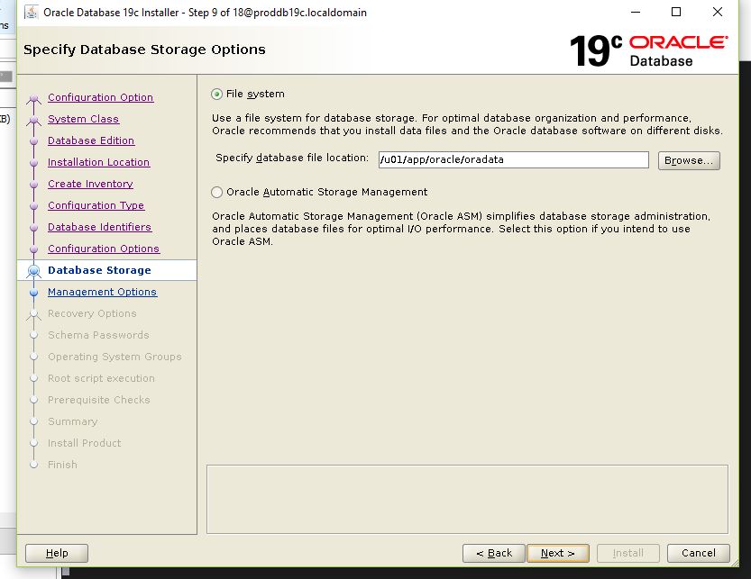Cancel the Oracle installation
This screenshot has height=579, width=751.
pos(699,553)
